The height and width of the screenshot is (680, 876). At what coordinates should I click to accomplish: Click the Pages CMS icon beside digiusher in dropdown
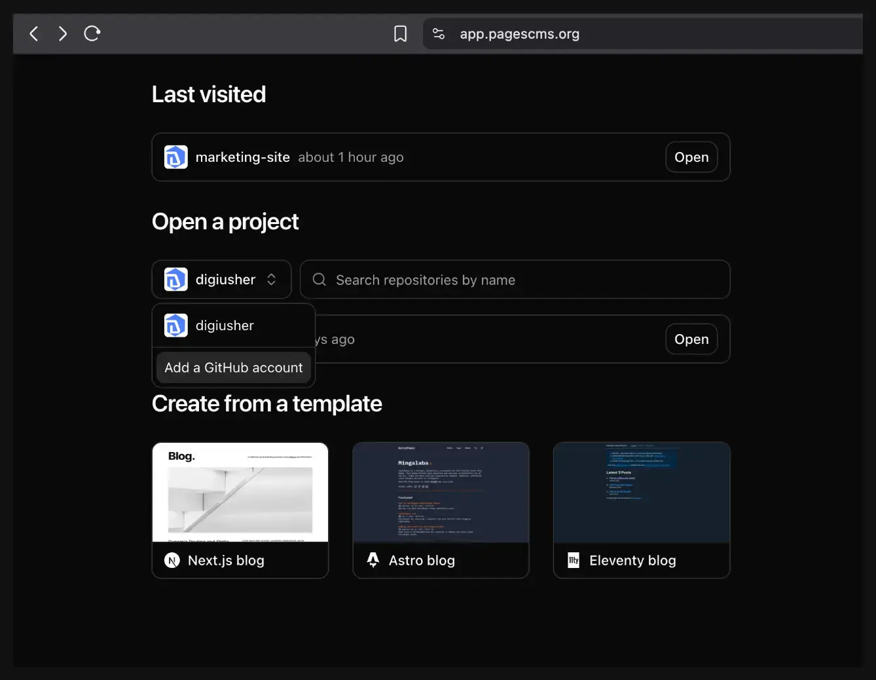(x=175, y=326)
